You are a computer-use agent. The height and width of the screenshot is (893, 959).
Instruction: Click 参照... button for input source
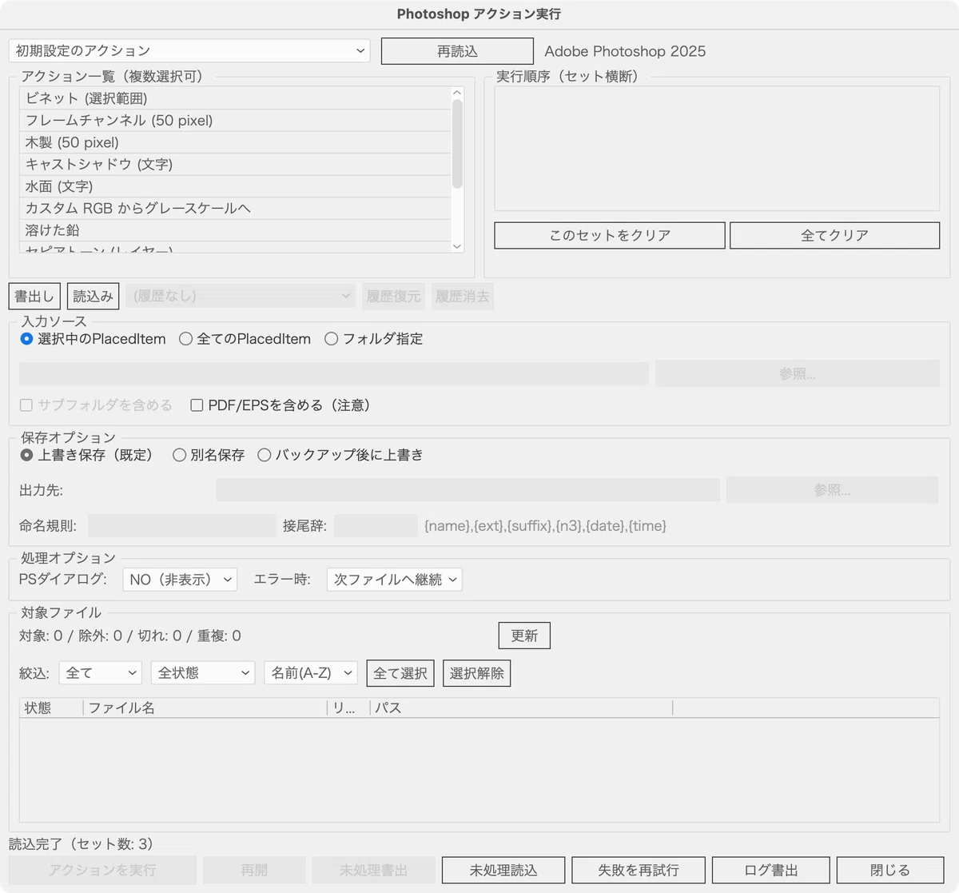click(798, 373)
